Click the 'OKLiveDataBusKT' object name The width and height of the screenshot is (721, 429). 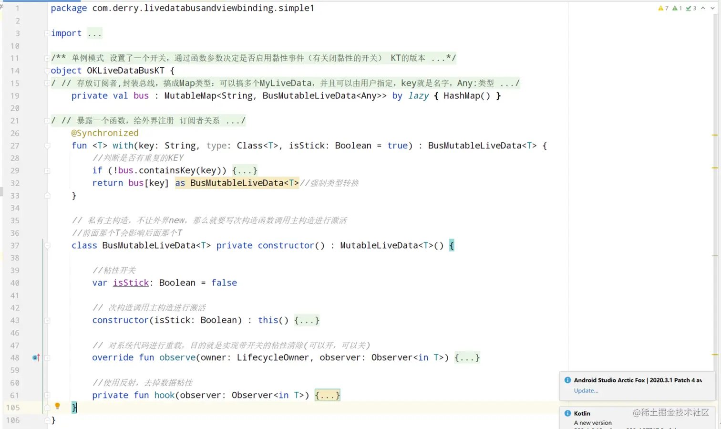[x=125, y=71]
